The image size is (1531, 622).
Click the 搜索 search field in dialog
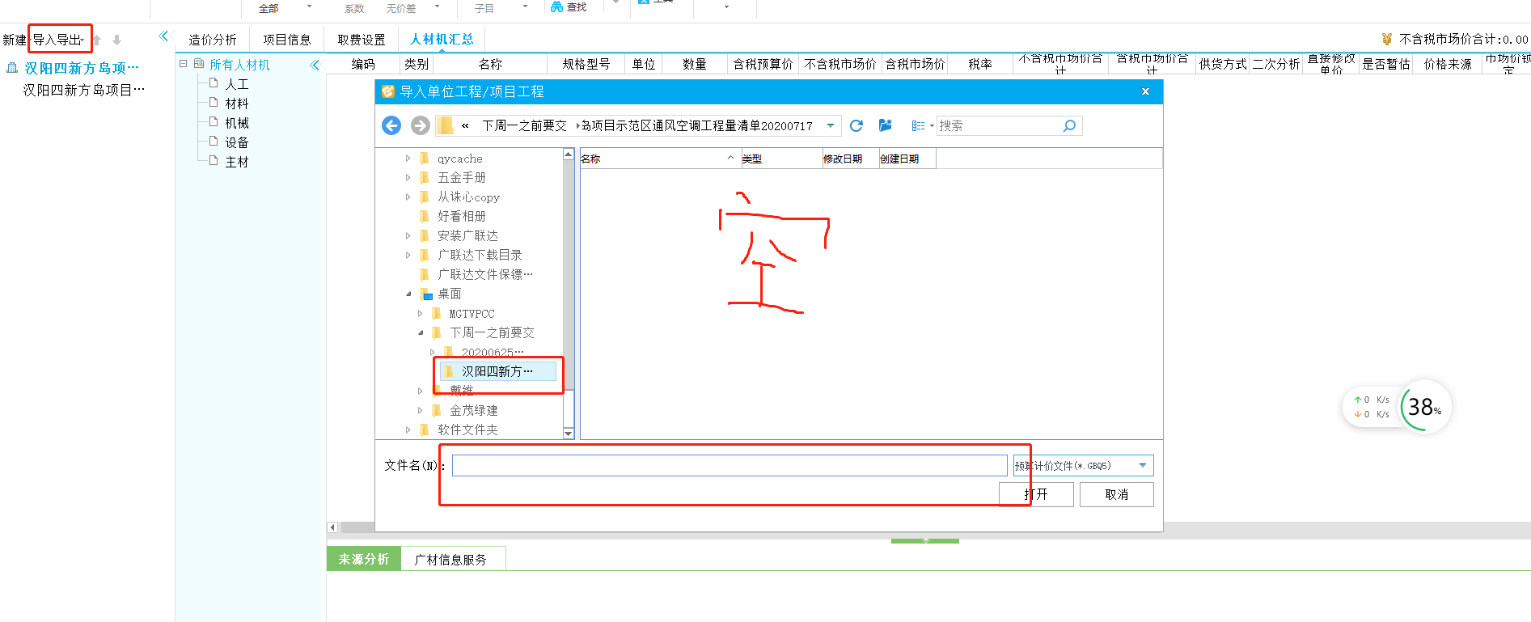[x=999, y=125]
